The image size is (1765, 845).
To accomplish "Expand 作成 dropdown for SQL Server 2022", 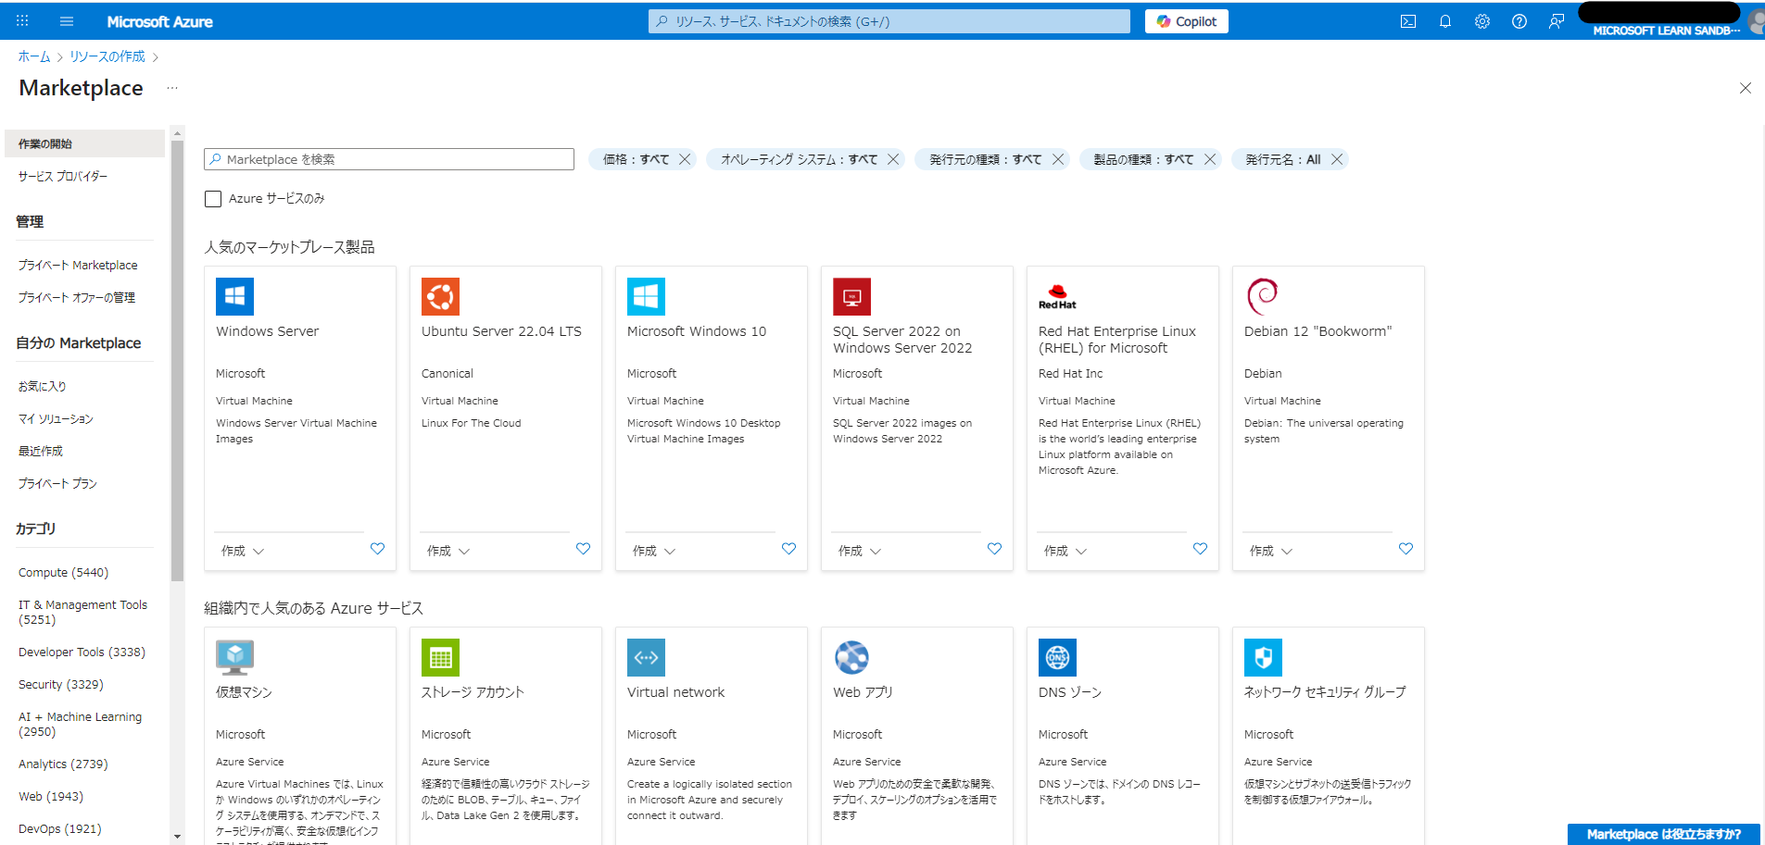I will [x=860, y=551].
